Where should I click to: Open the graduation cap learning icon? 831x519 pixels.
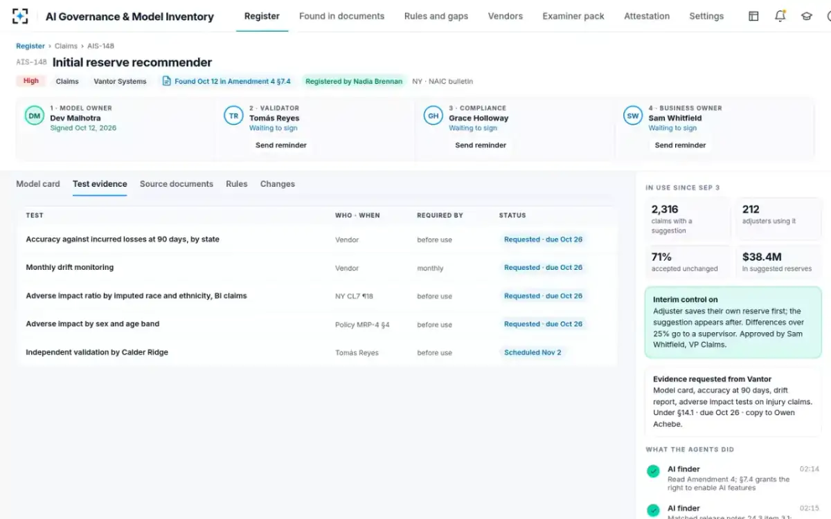tap(806, 16)
